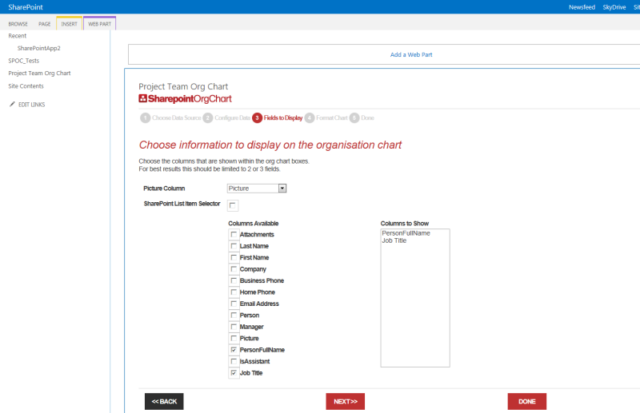Select PersonFullName in Columns to Show list
640x413 pixels.
(x=406, y=233)
